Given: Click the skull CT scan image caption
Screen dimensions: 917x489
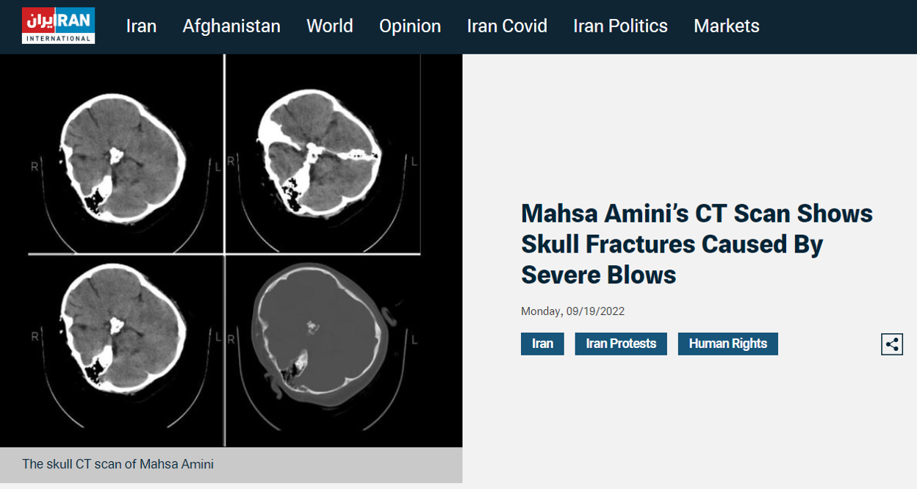Looking at the screenshot, I should point(118,464).
